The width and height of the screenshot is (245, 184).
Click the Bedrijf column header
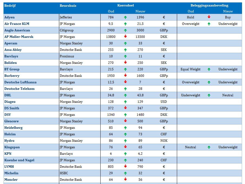click(10, 6)
